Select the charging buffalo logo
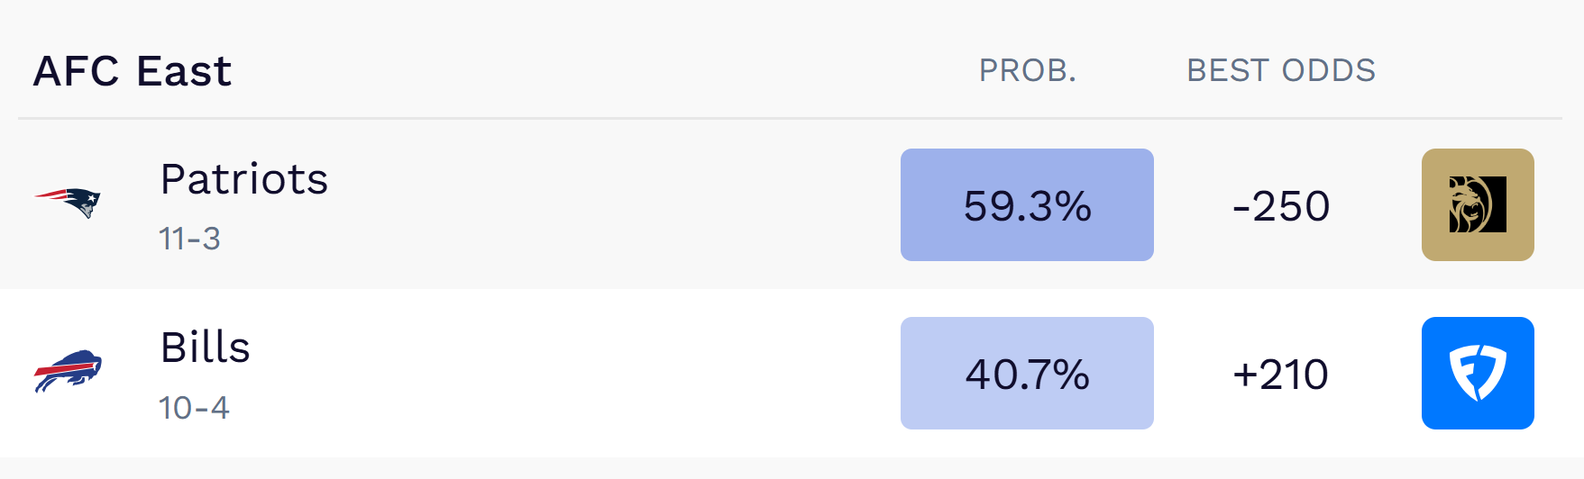This screenshot has height=479, width=1584. tap(68, 371)
